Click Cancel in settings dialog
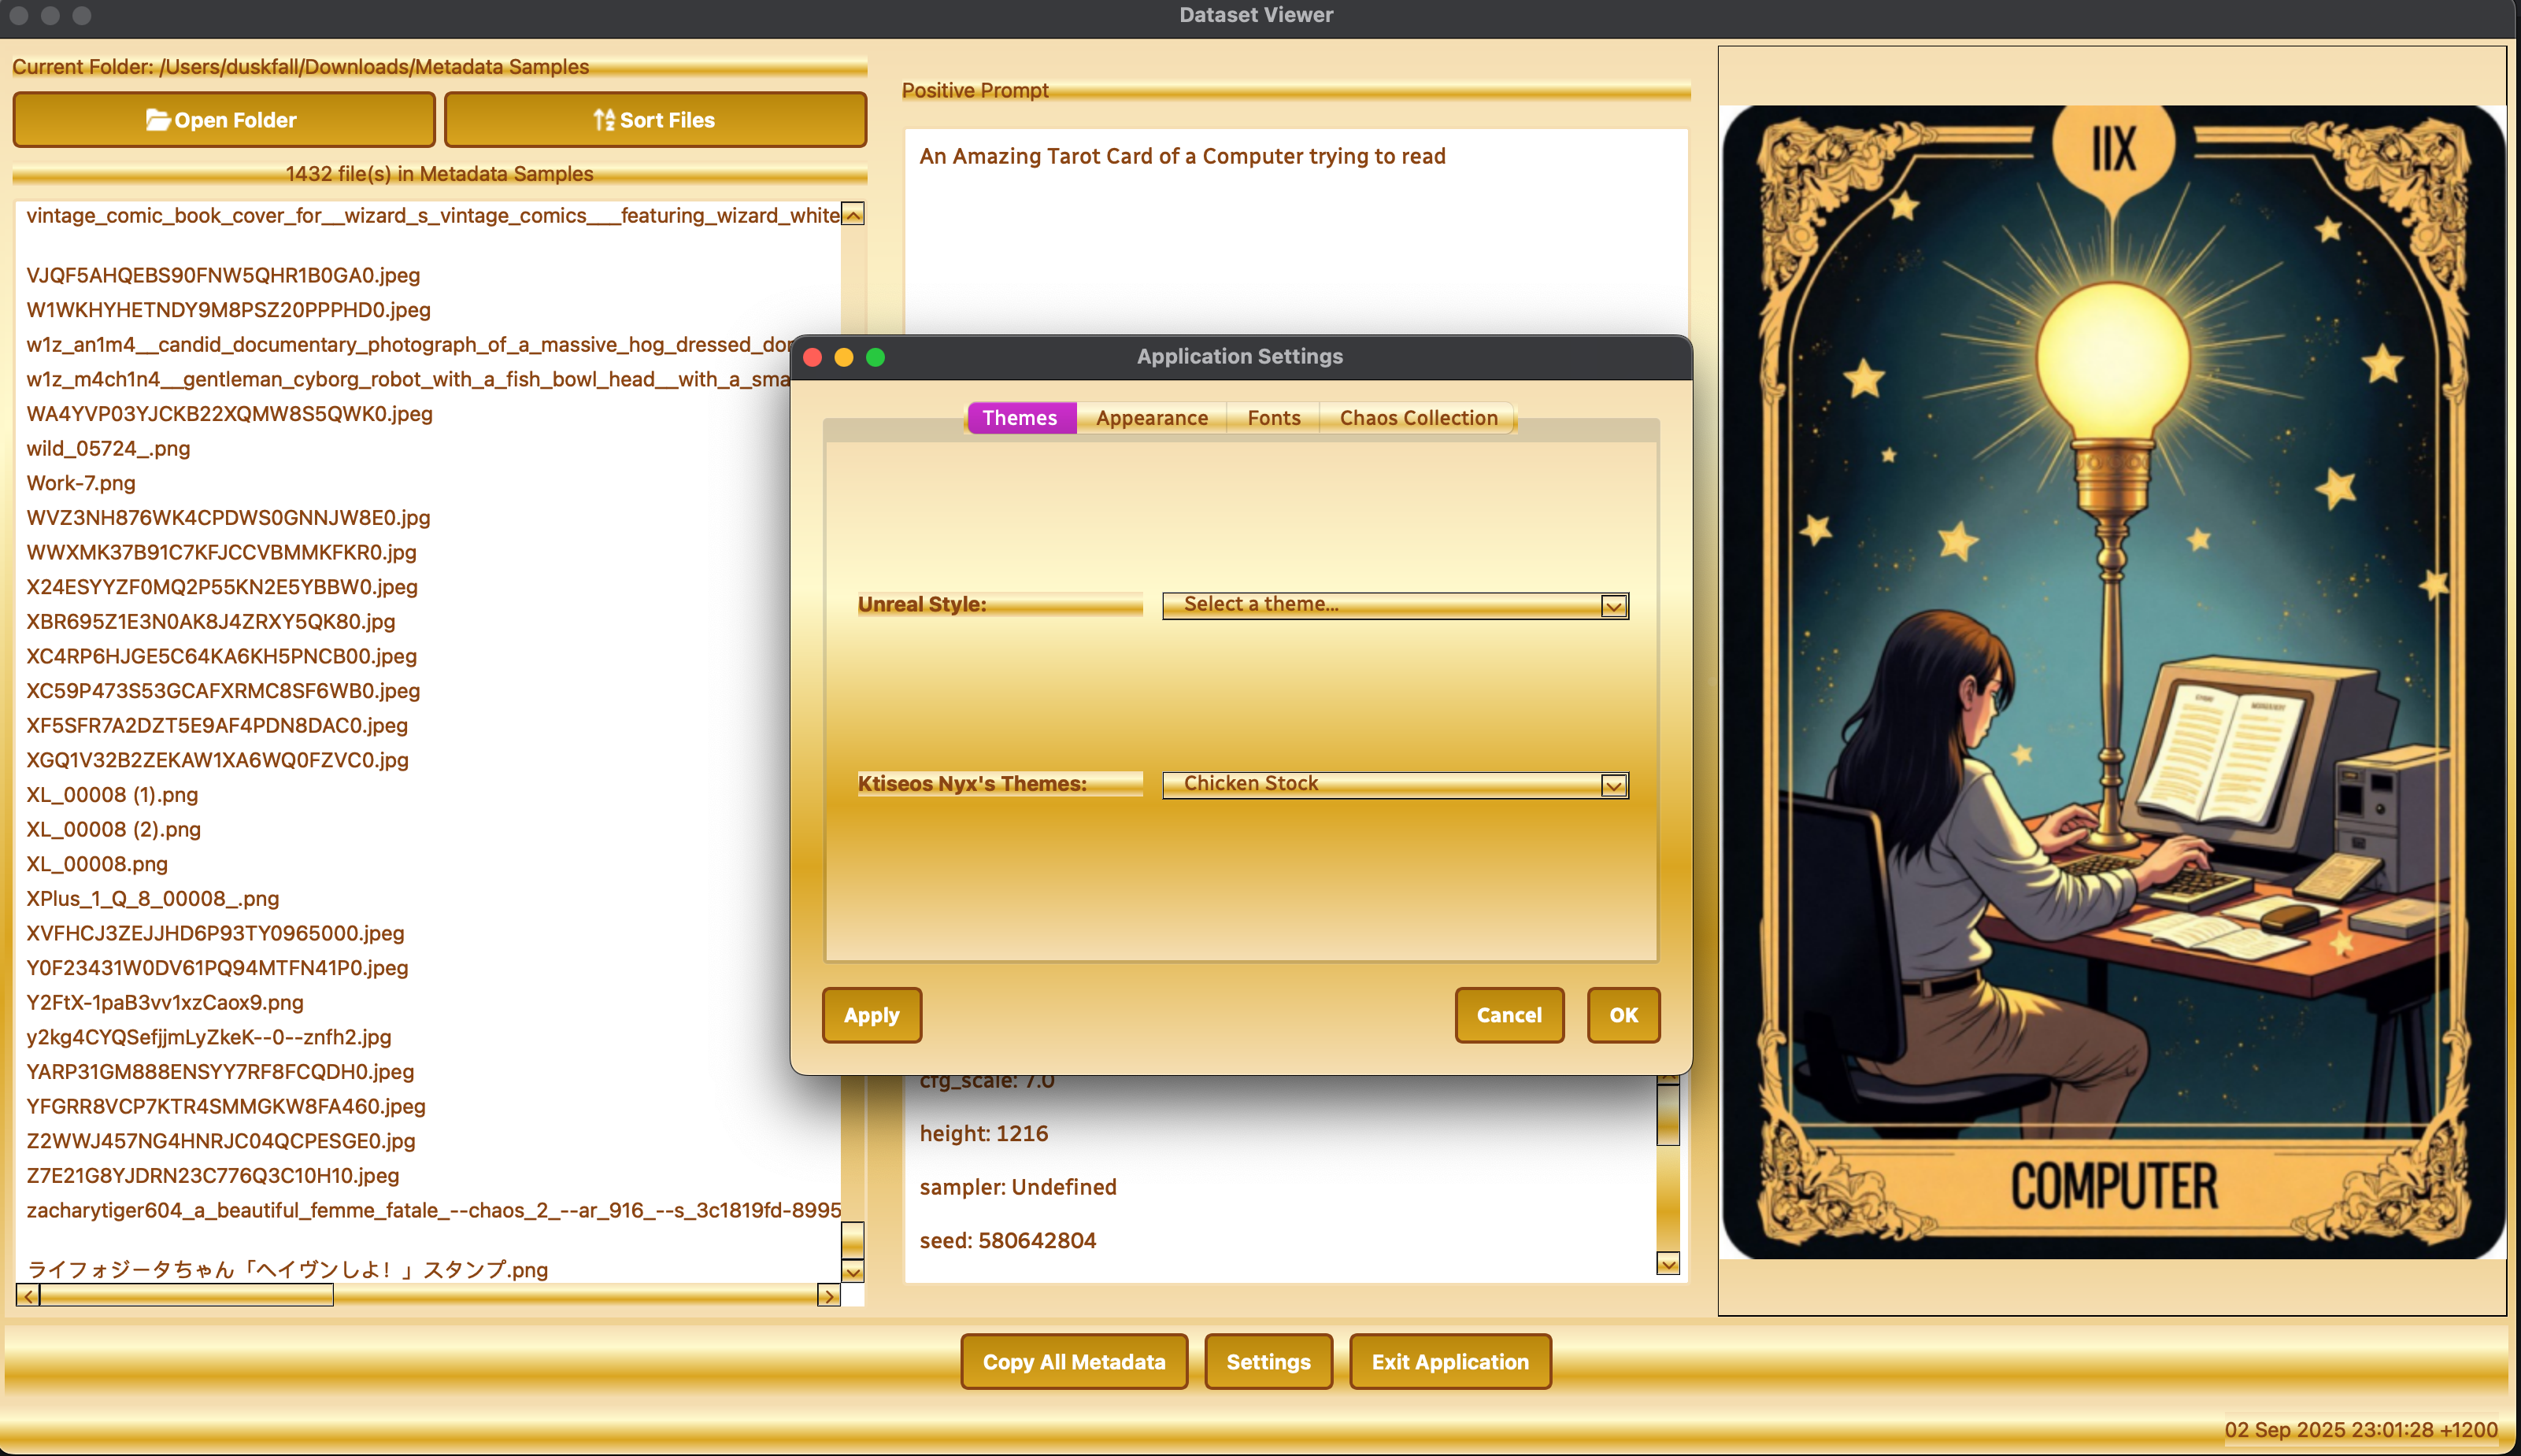The image size is (2521, 1456). coord(1509,1015)
